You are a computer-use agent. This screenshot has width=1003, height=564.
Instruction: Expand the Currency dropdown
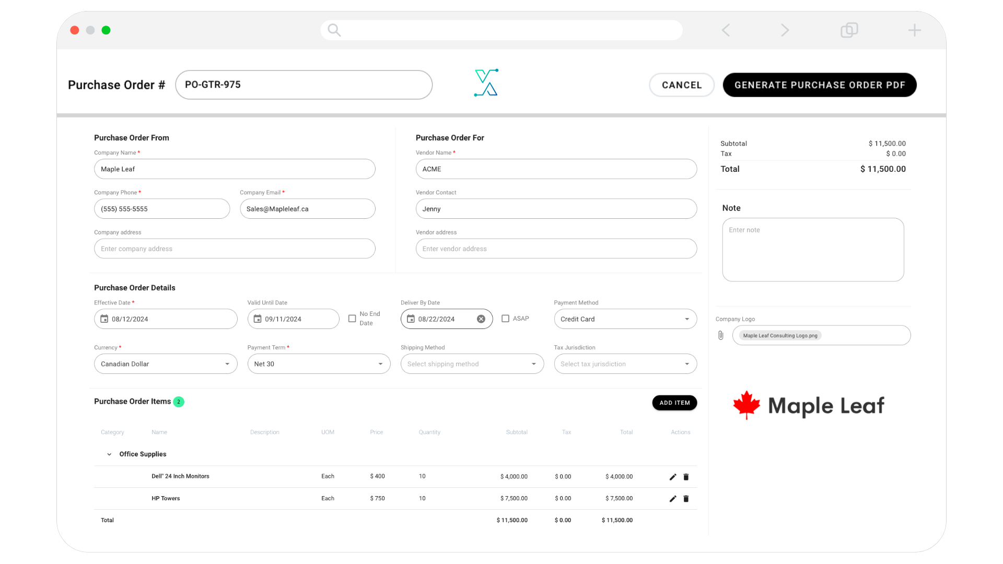(x=166, y=364)
